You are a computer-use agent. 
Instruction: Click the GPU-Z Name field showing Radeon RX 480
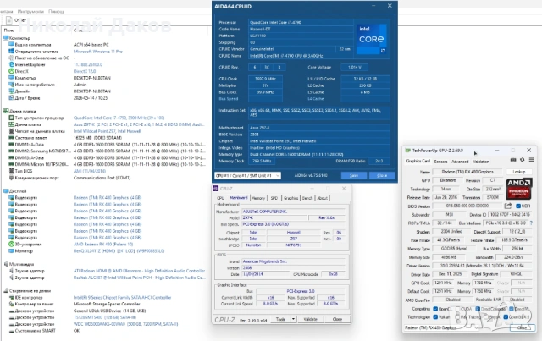coord(467,172)
